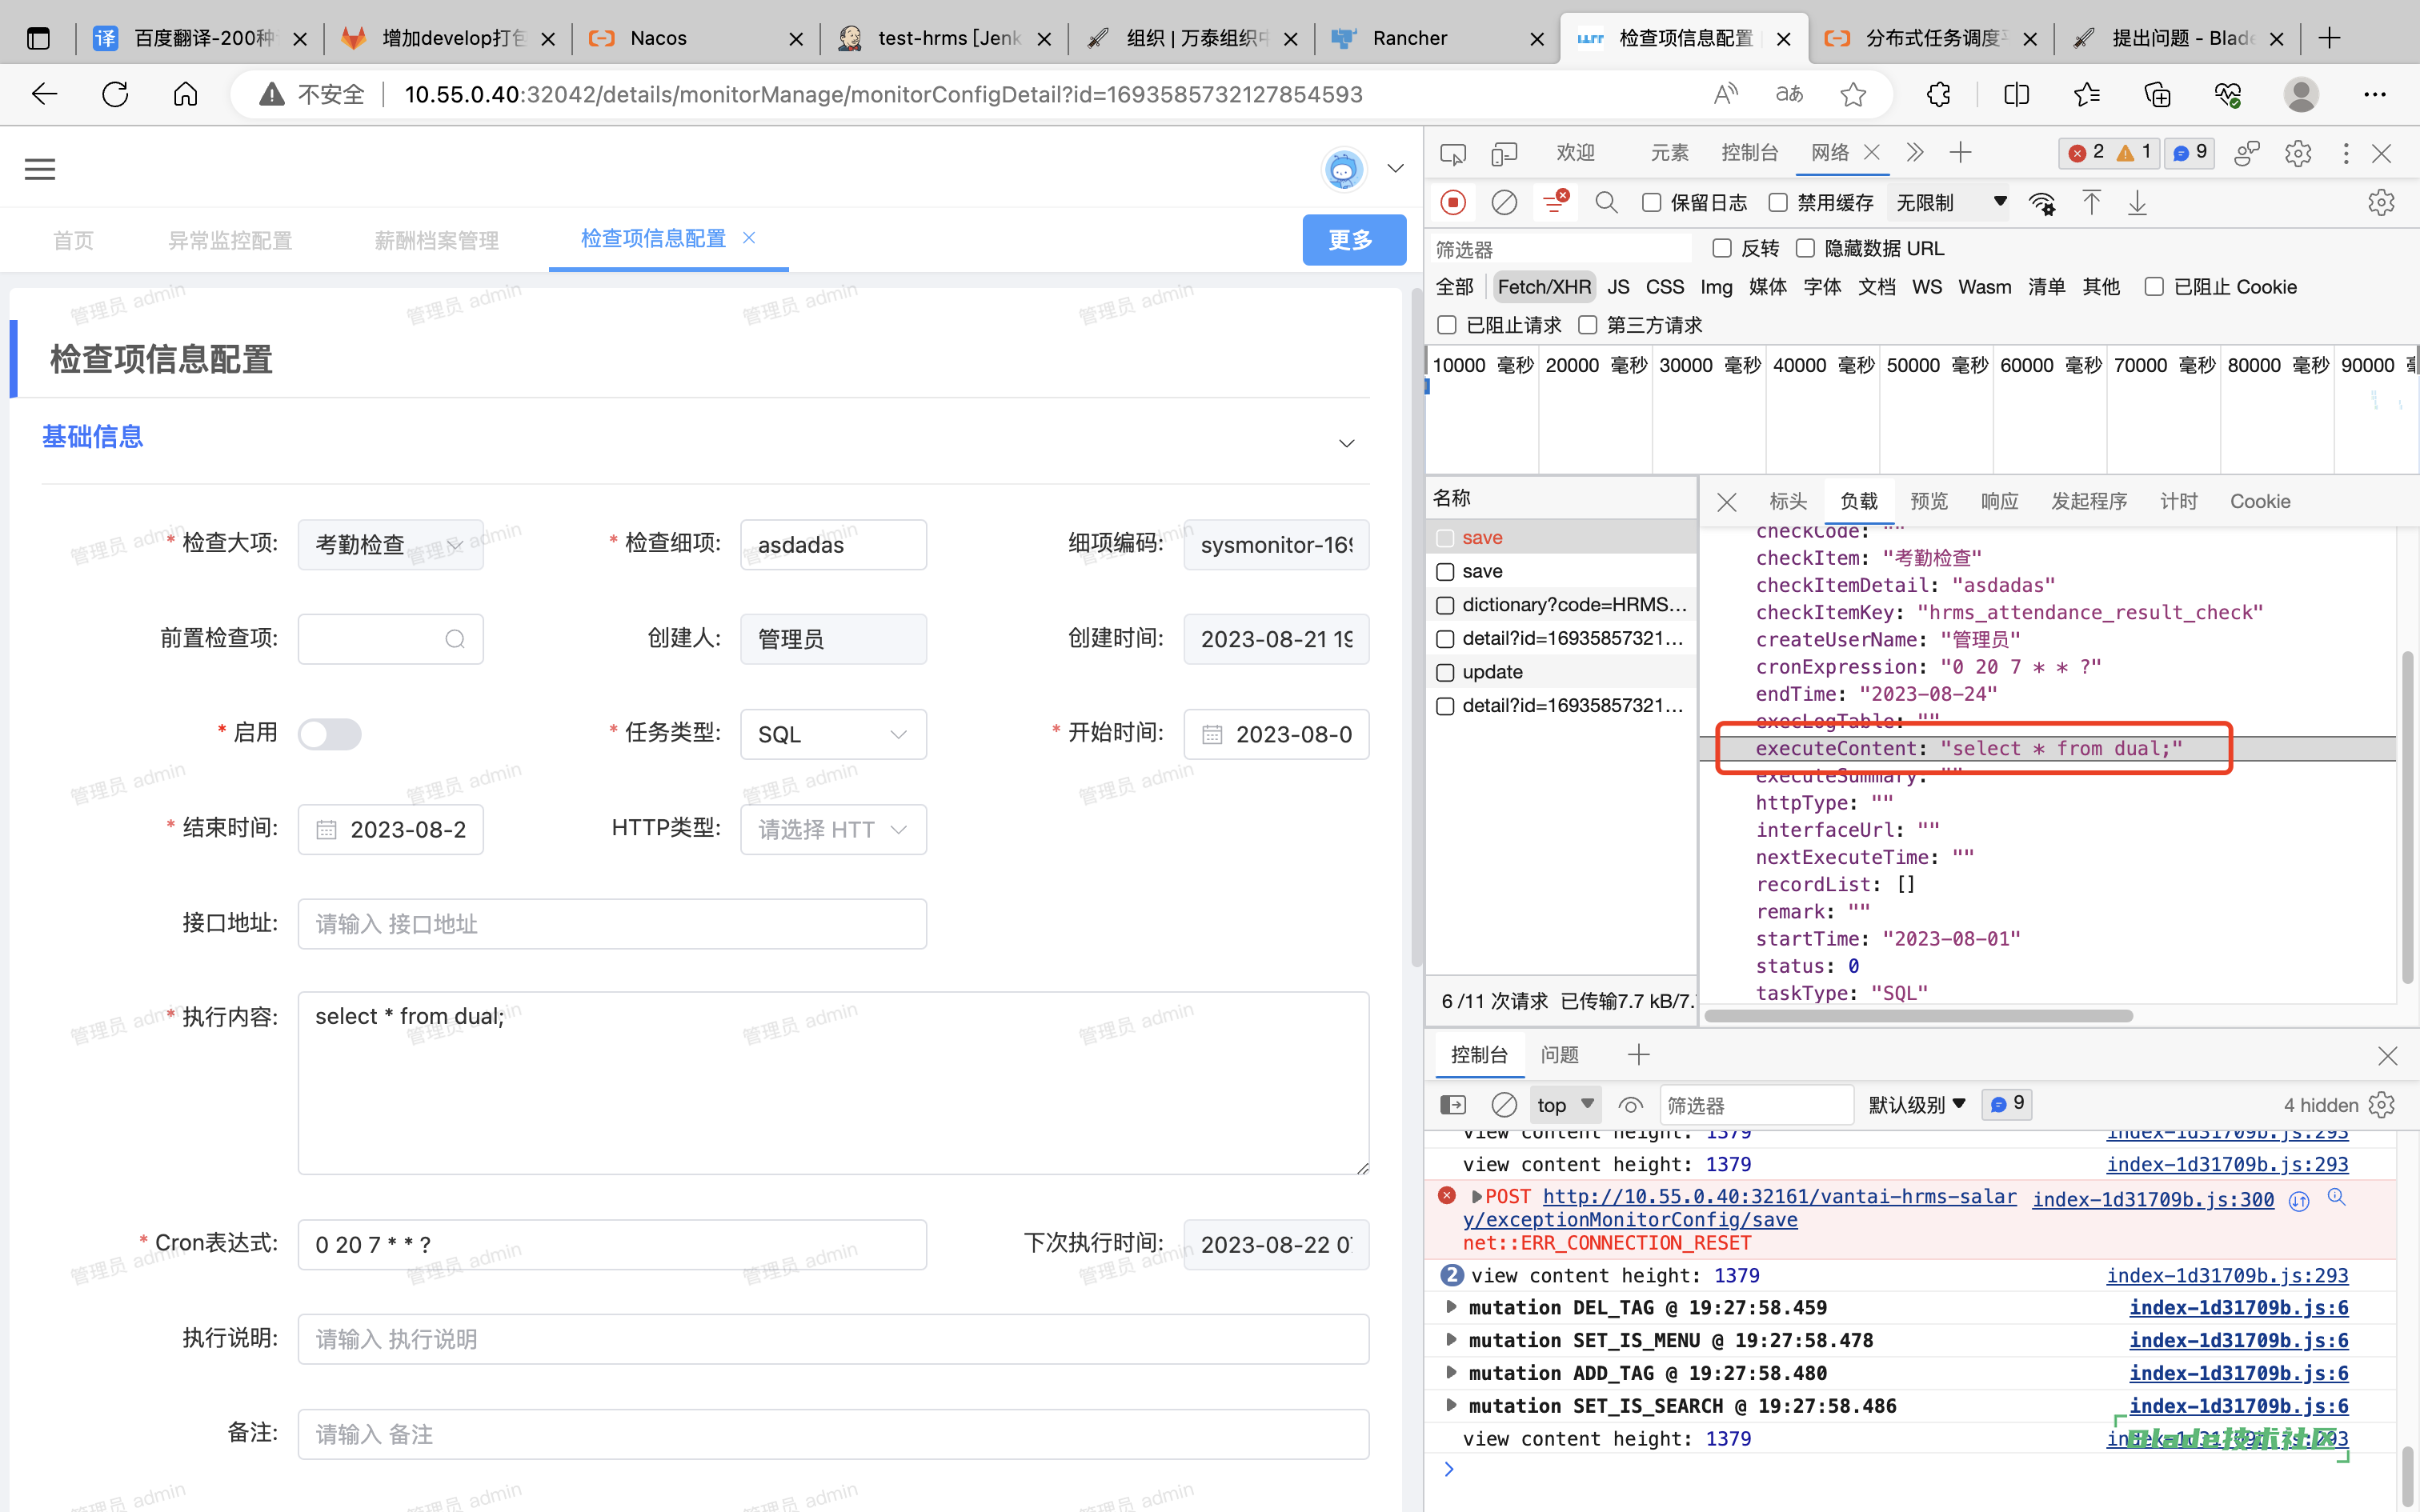
Task: Open console context top dropdown
Action: pos(1566,1105)
